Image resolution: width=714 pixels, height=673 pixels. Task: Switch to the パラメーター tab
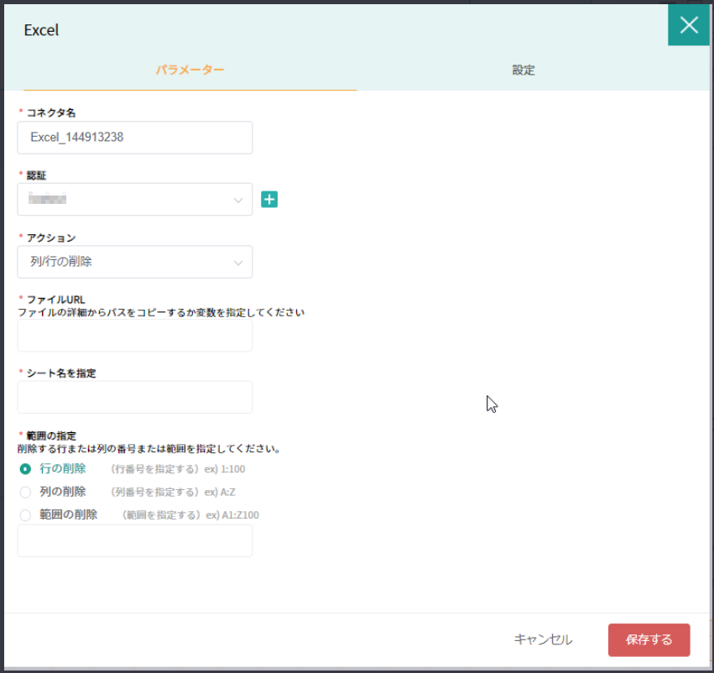pyautogui.click(x=190, y=70)
